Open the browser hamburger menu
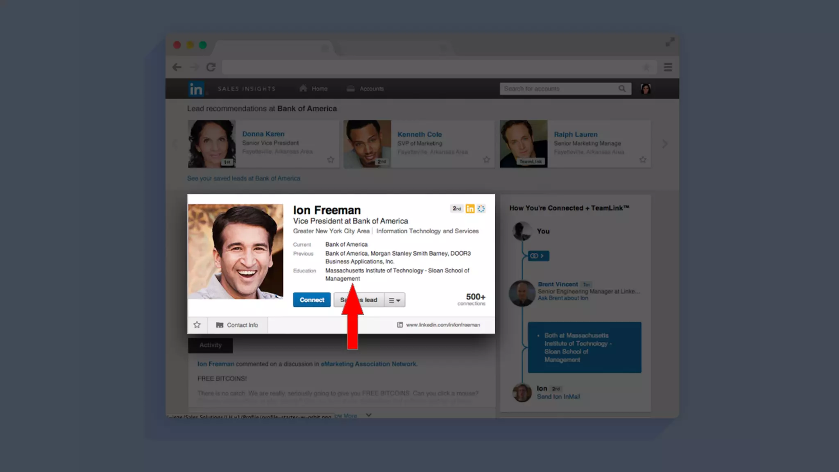This screenshot has width=839, height=472. 668,67
